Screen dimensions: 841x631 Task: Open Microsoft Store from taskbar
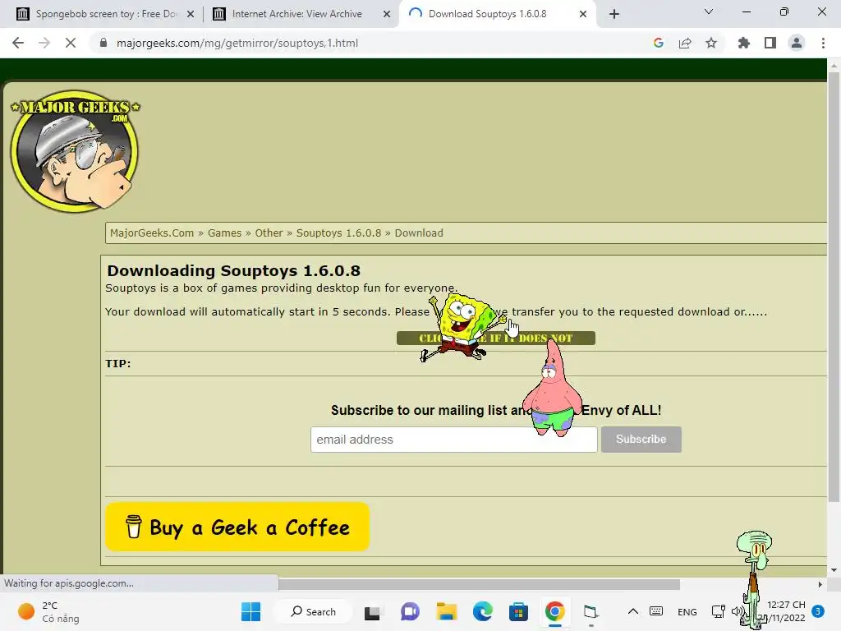coord(519,611)
